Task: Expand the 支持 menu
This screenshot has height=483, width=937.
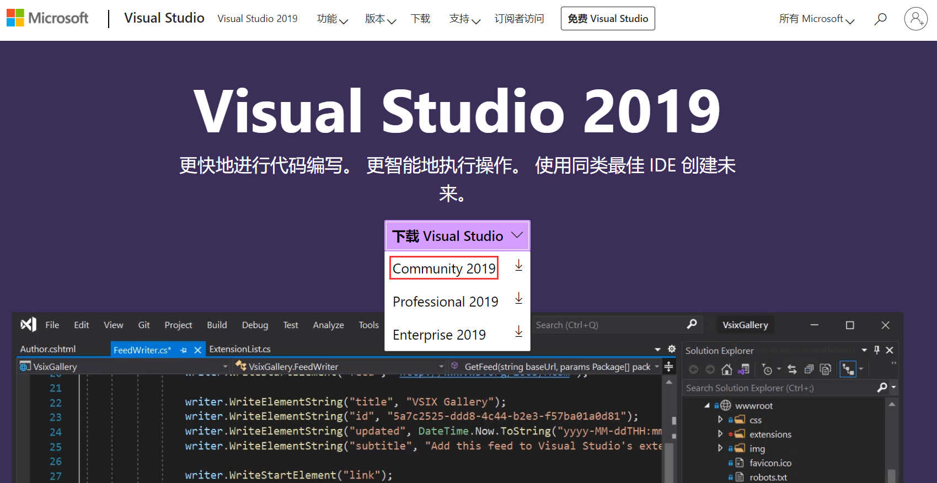Action: 465,19
